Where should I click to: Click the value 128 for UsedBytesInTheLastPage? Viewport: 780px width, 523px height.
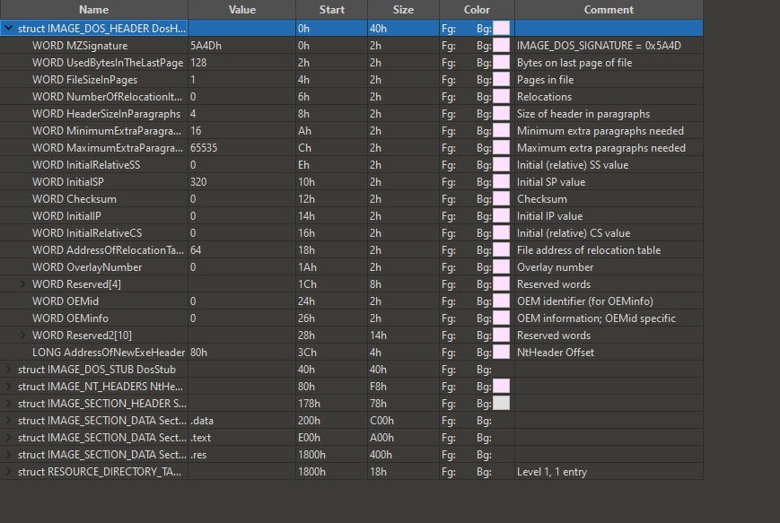[198, 63]
